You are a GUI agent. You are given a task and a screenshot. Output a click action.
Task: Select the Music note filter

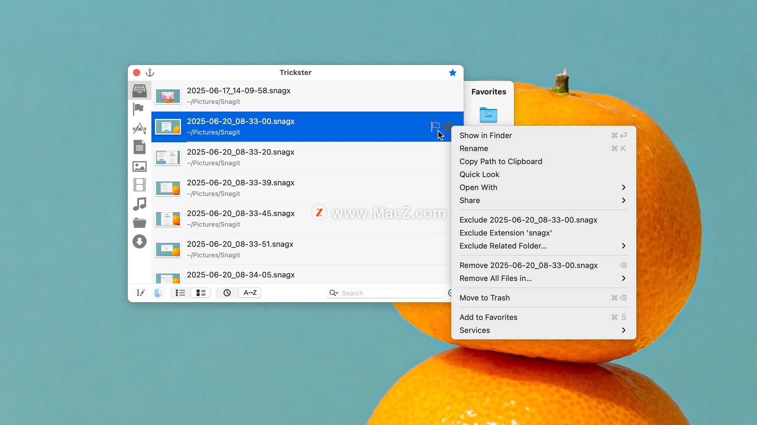(x=140, y=204)
